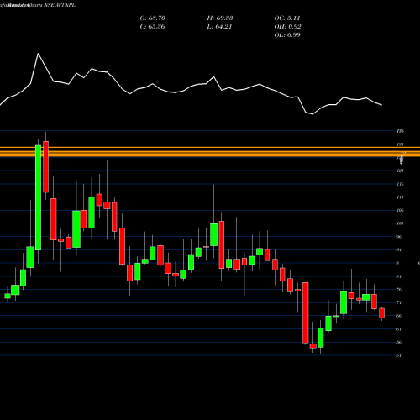Click the 61 price axis label
Image resolution: width=420 pixels, height=420 pixels.
point(399,329)
